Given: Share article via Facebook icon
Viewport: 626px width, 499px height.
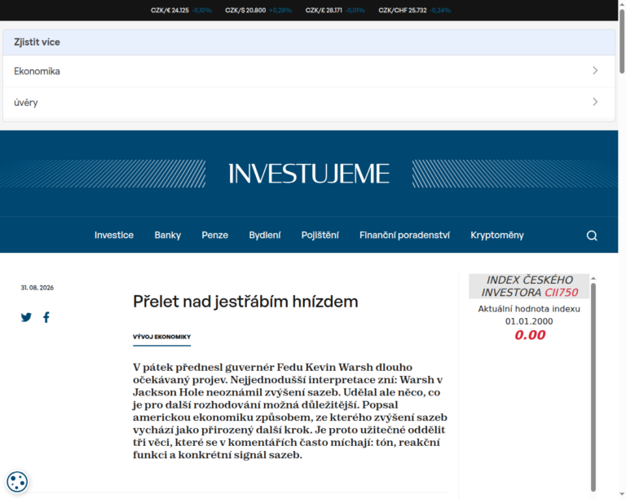Looking at the screenshot, I should tap(46, 317).
